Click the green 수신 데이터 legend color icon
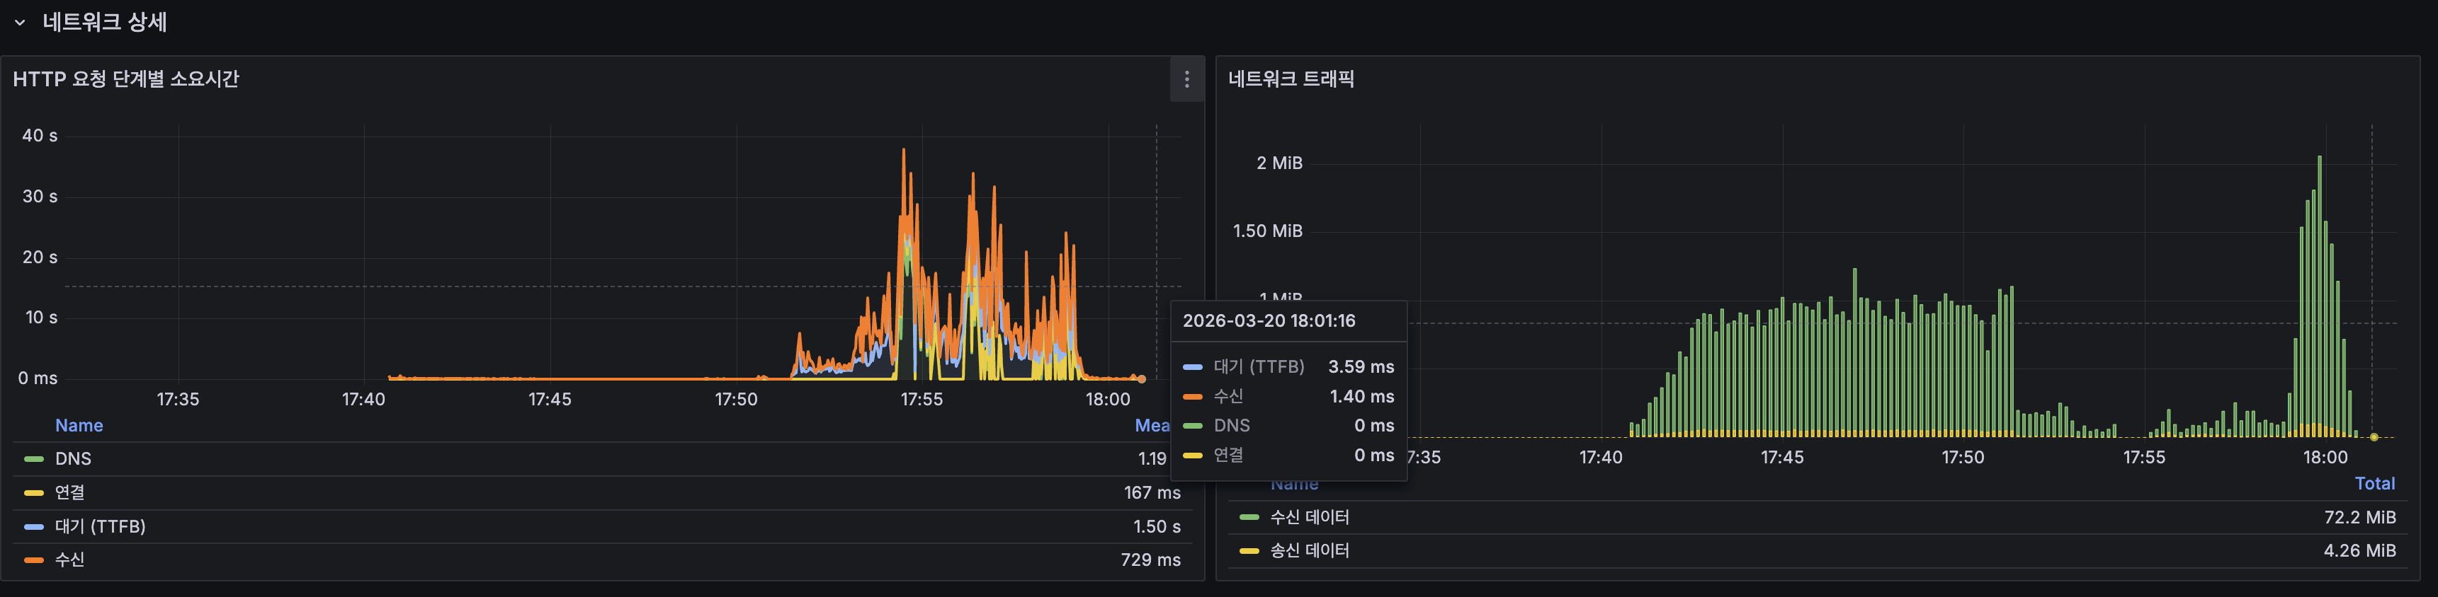The width and height of the screenshot is (2438, 597). click(x=1249, y=516)
